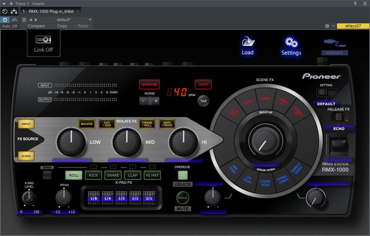Click Compare in the preset bar
This screenshot has height=236, width=370.
click(x=36, y=26)
